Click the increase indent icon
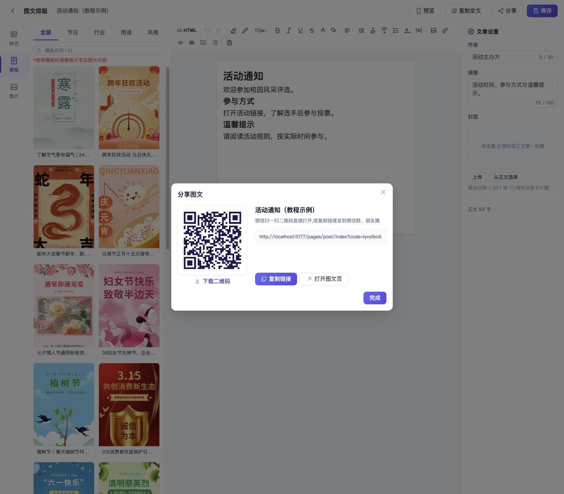 click(361, 30)
